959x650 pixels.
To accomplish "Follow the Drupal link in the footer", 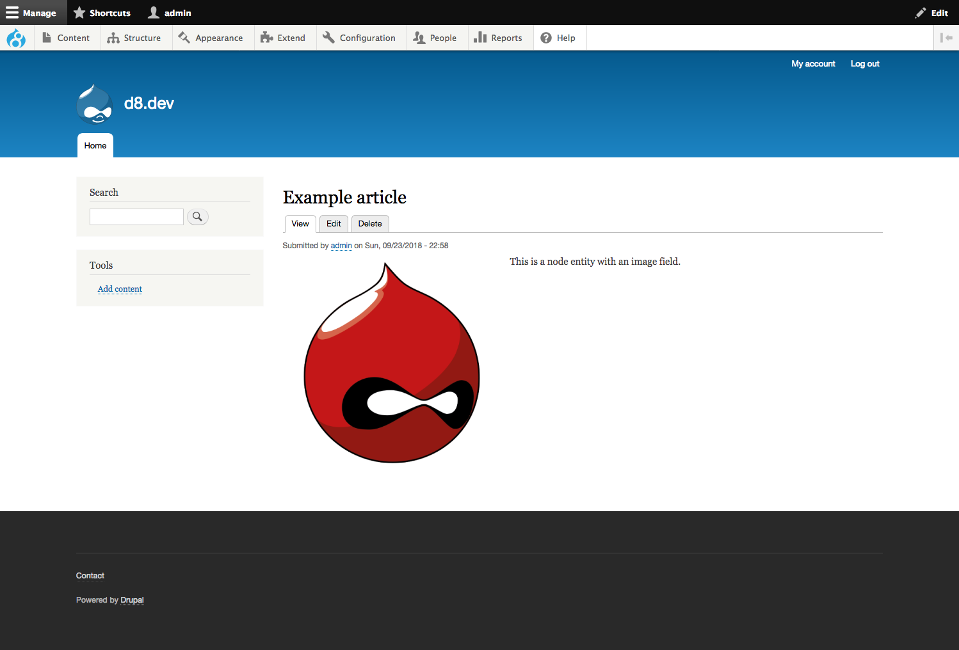I will click(x=132, y=600).
